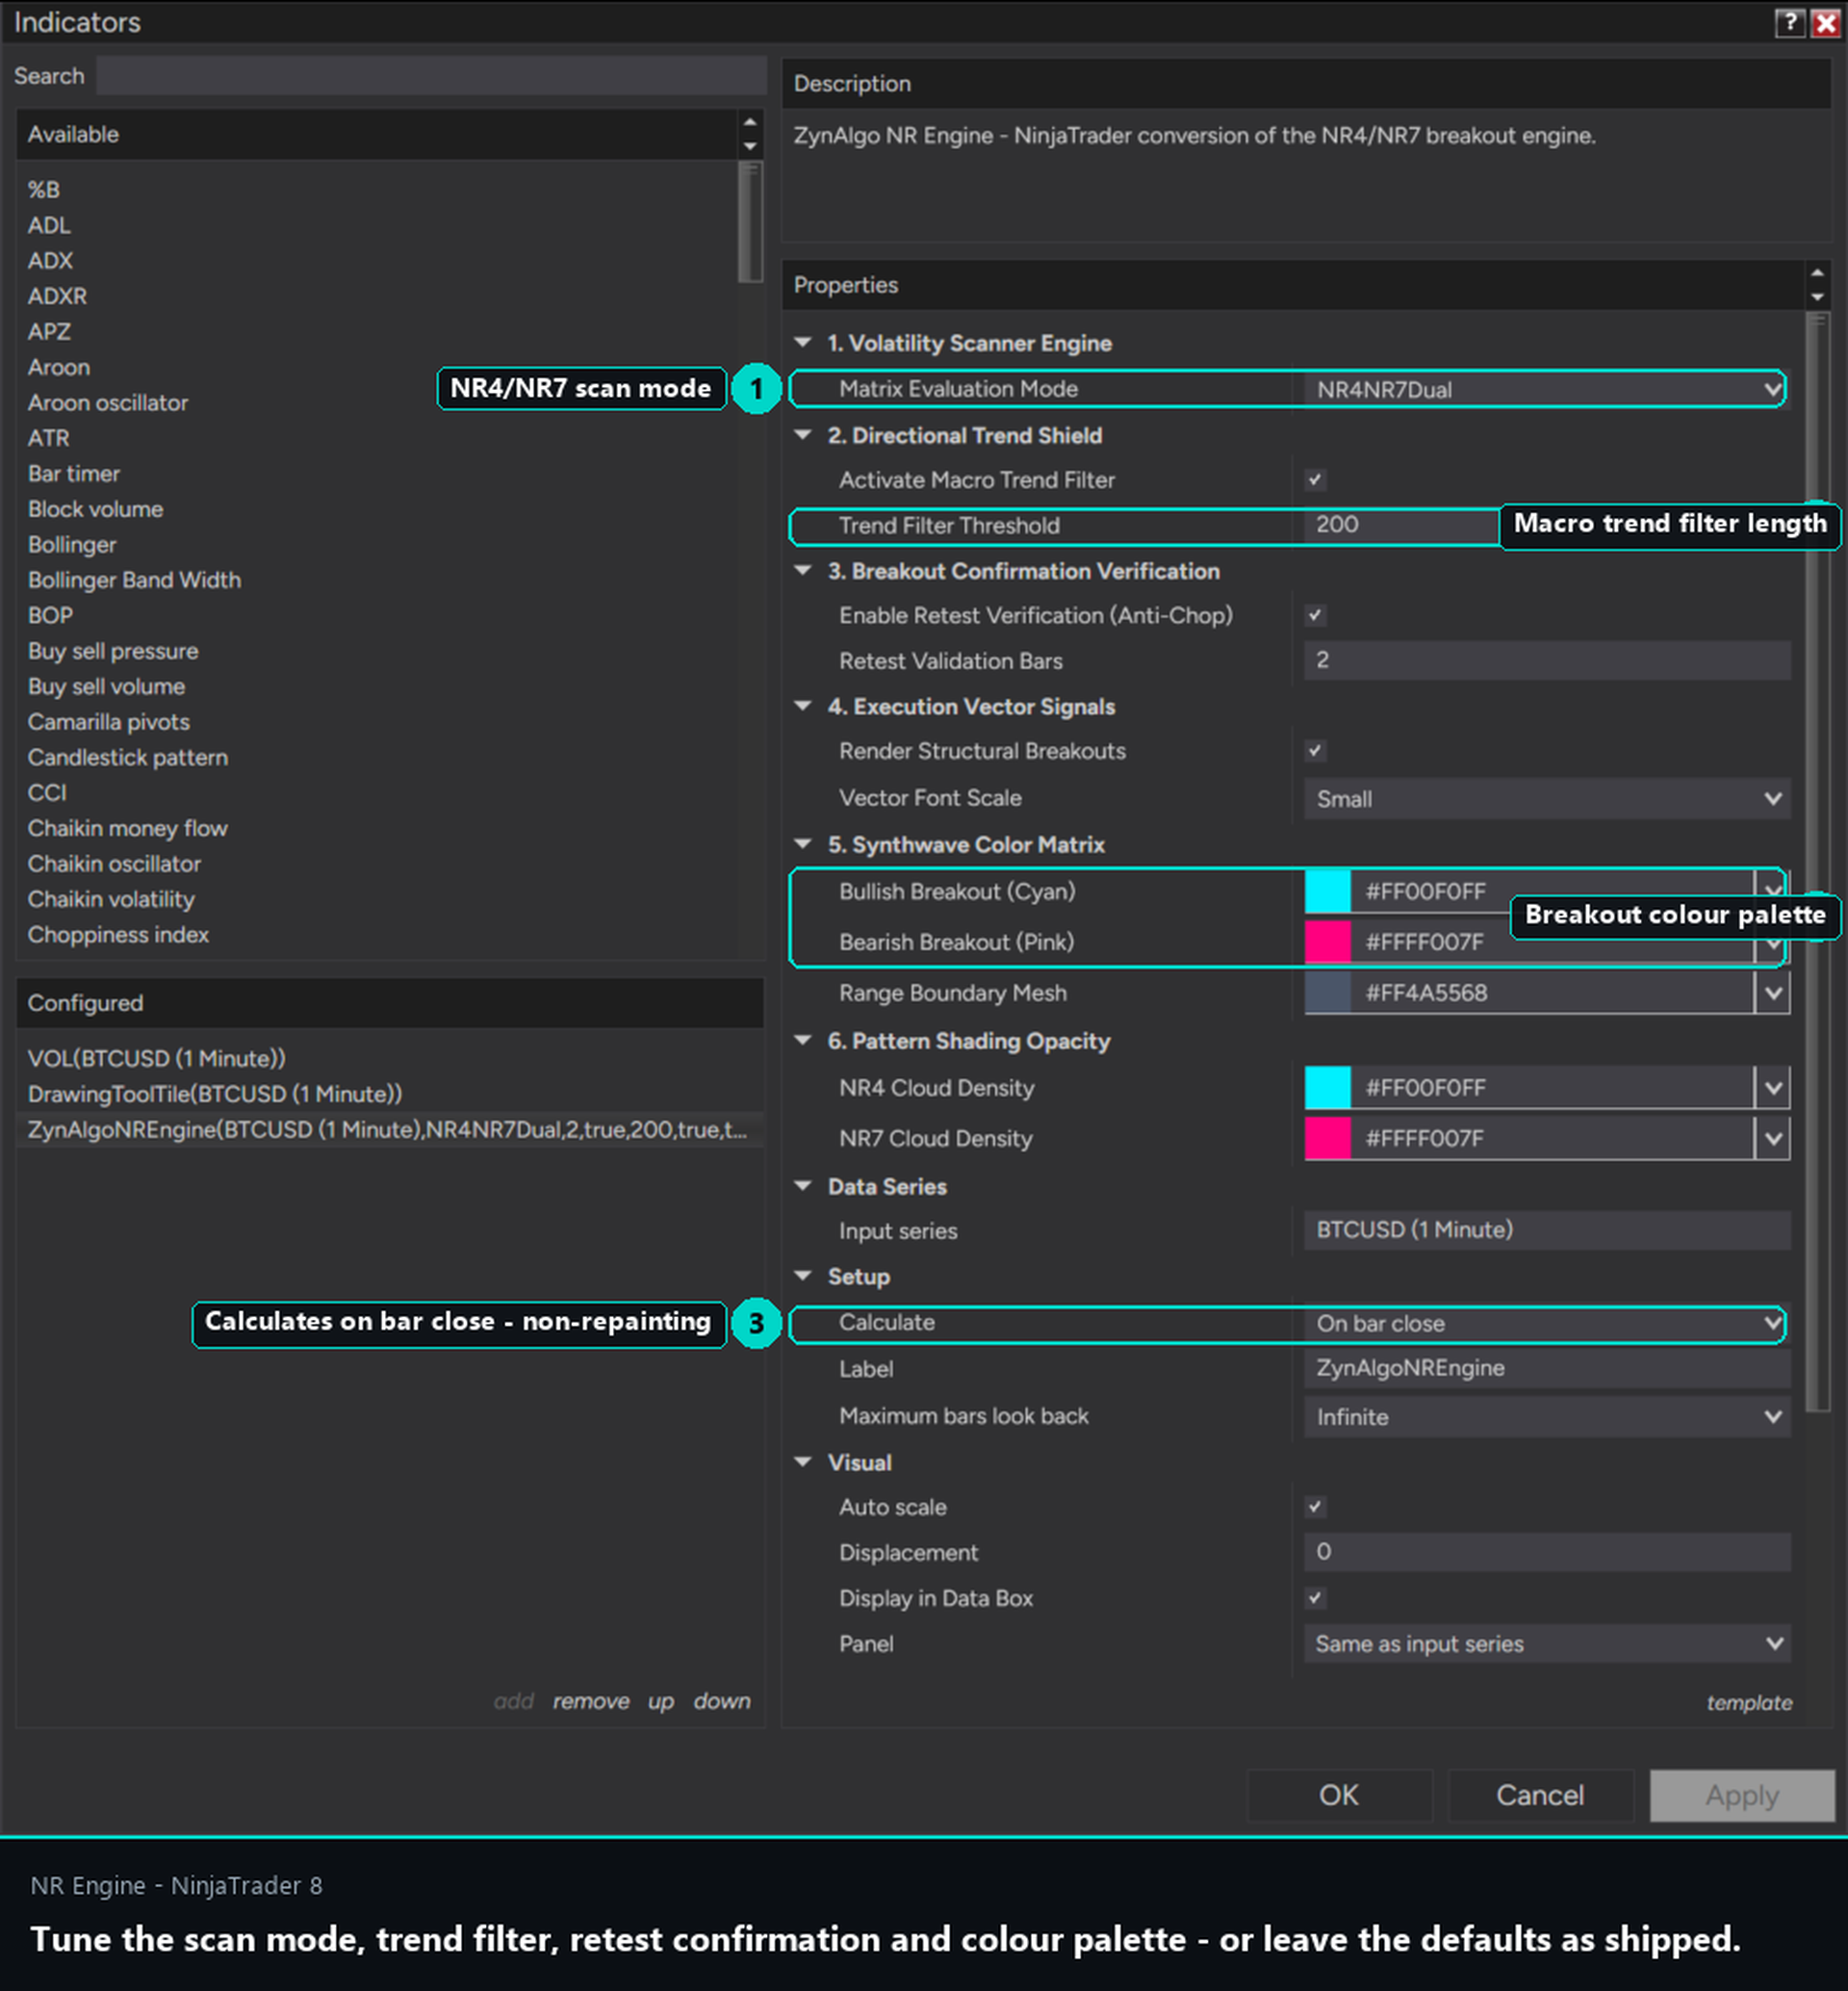Click the indicator Search box
This screenshot has height=1991, width=1848.
click(x=431, y=76)
